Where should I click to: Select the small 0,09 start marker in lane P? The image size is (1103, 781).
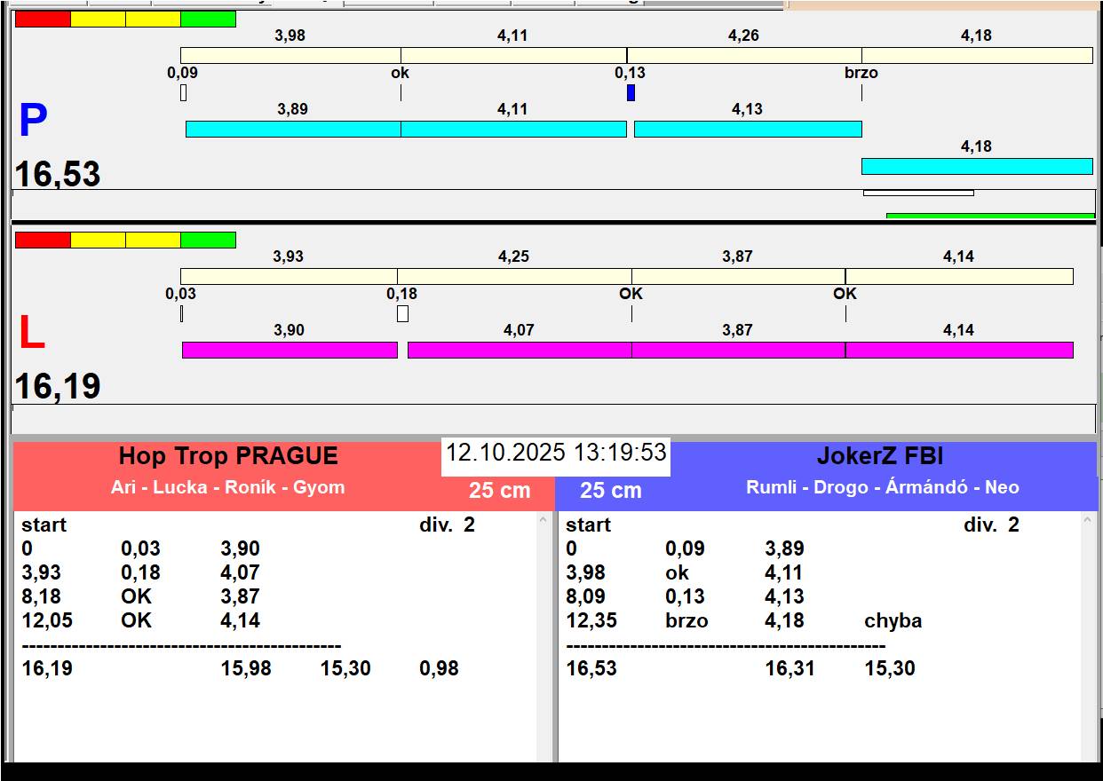point(183,92)
